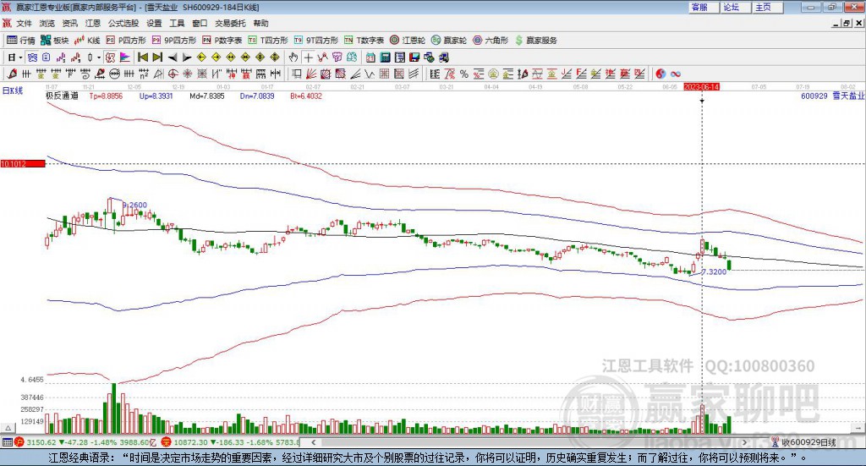This screenshot has height=466, width=866.
Task: Open the 公式选股 menu
Action: [x=123, y=23]
